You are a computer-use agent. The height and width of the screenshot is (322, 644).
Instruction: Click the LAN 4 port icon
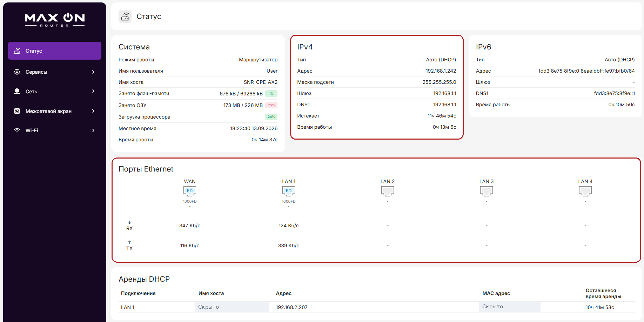click(585, 191)
